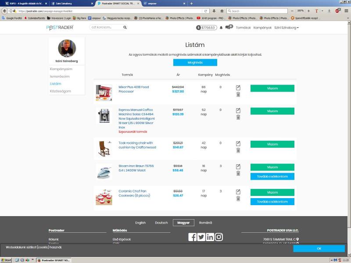This screenshot has width=351, height=263.
Task: Focus the browser address bar
Action: tap(110, 11)
